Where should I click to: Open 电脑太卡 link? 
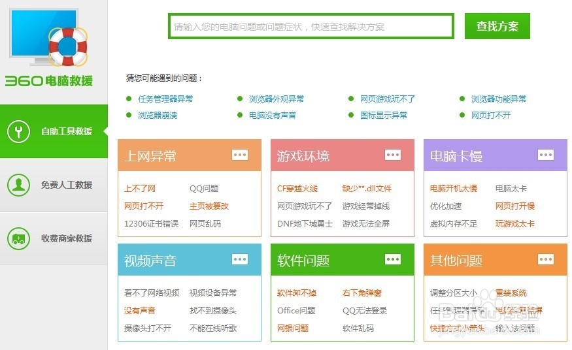pyautogui.click(x=511, y=189)
